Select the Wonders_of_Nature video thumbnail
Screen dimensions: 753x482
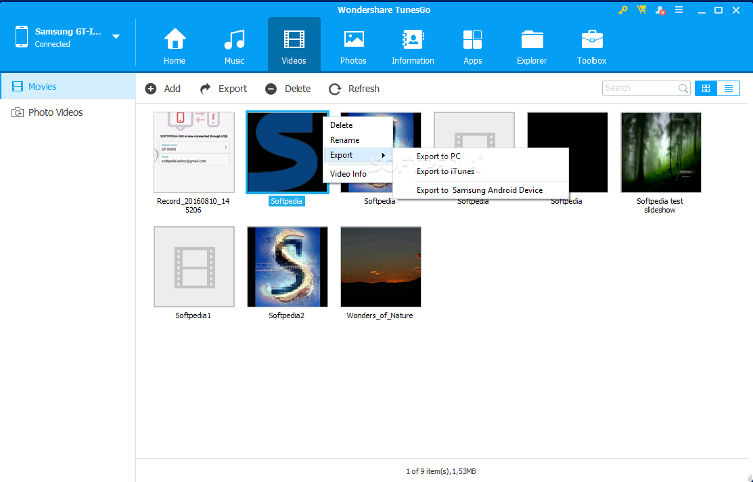click(x=381, y=267)
